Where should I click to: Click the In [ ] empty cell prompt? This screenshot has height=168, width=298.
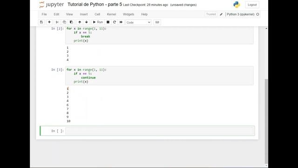[x=57, y=131]
